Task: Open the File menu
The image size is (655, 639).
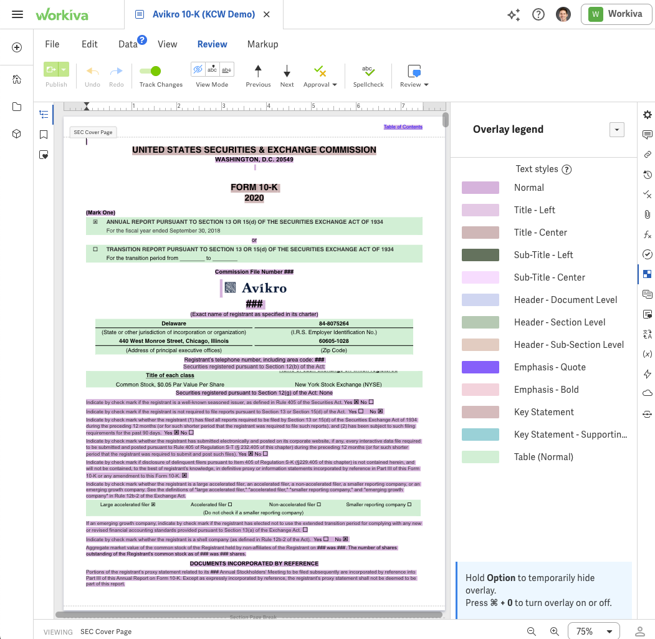Action: pos(52,44)
